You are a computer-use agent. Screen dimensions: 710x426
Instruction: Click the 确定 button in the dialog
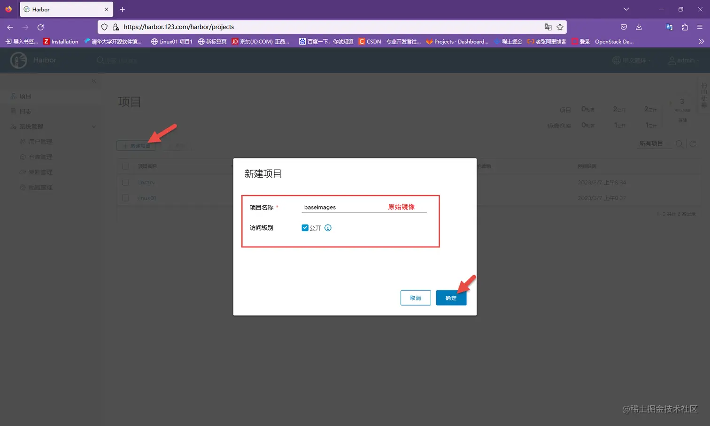point(451,298)
